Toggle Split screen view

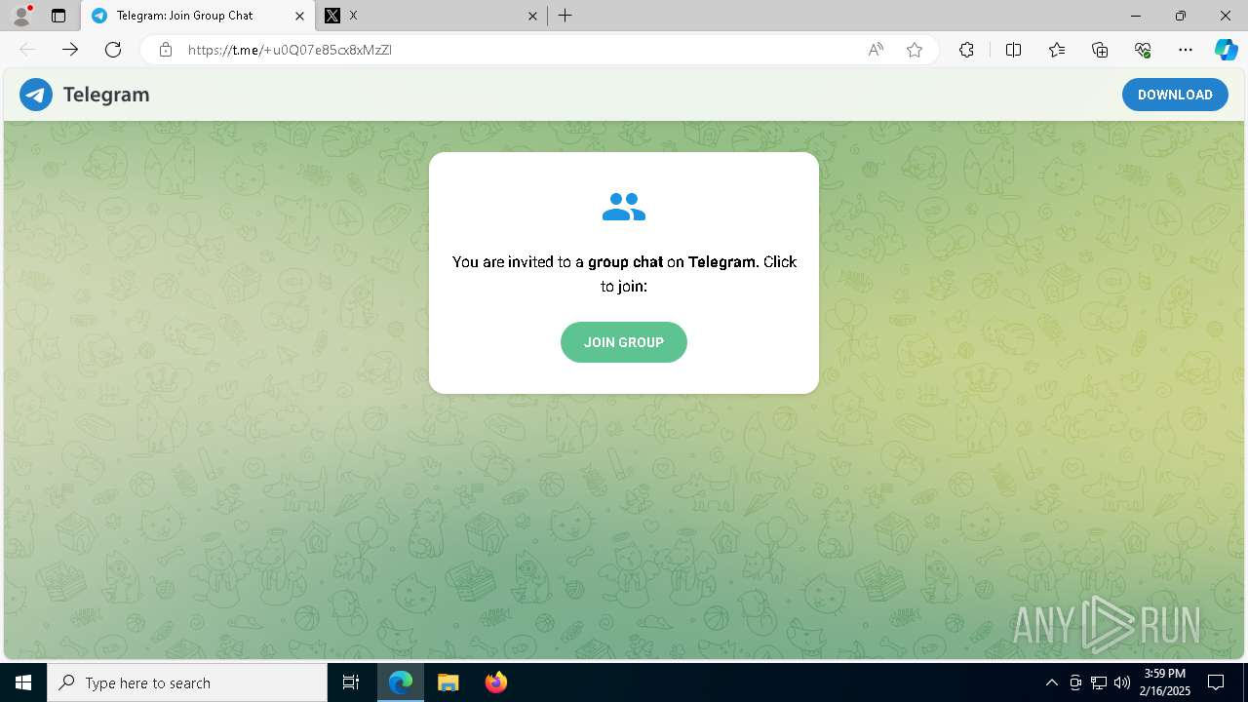pos(1013,50)
